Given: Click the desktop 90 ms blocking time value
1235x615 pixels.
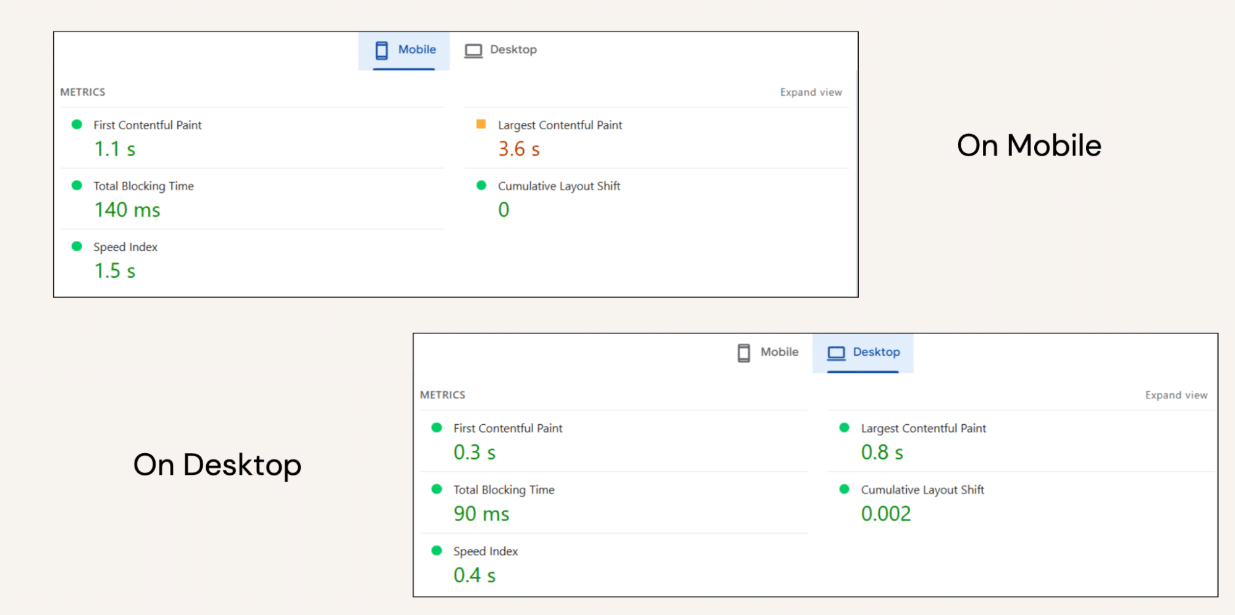Looking at the screenshot, I should pyautogui.click(x=481, y=514).
